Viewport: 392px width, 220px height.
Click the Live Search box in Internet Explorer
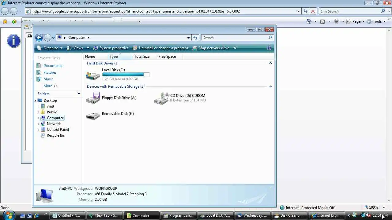(x=349, y=11)
